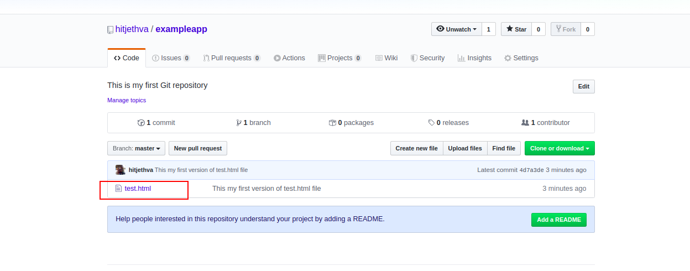Click the Projects tab's board icon

tap(322, 58)
